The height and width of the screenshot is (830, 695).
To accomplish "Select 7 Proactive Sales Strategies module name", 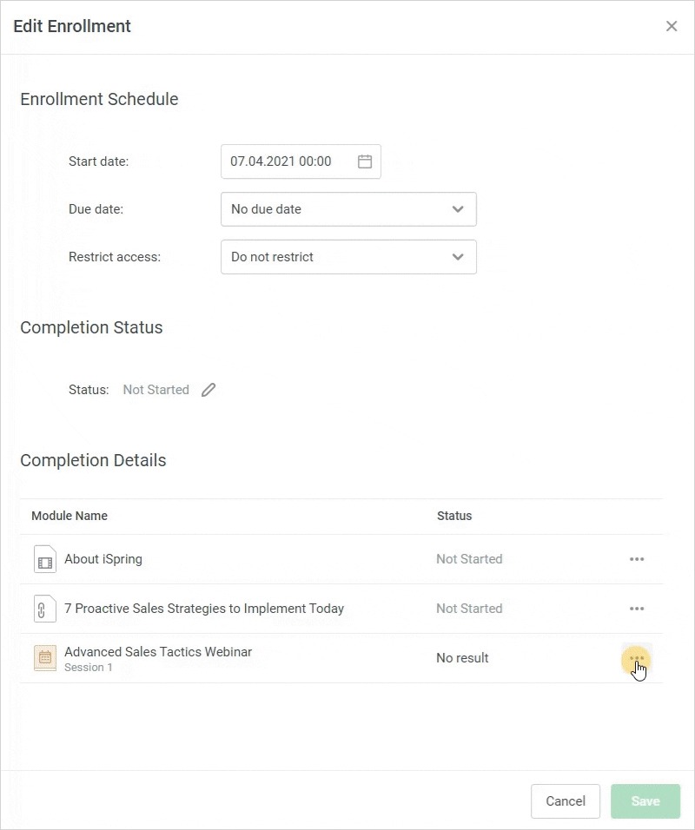I will (204, 609).
